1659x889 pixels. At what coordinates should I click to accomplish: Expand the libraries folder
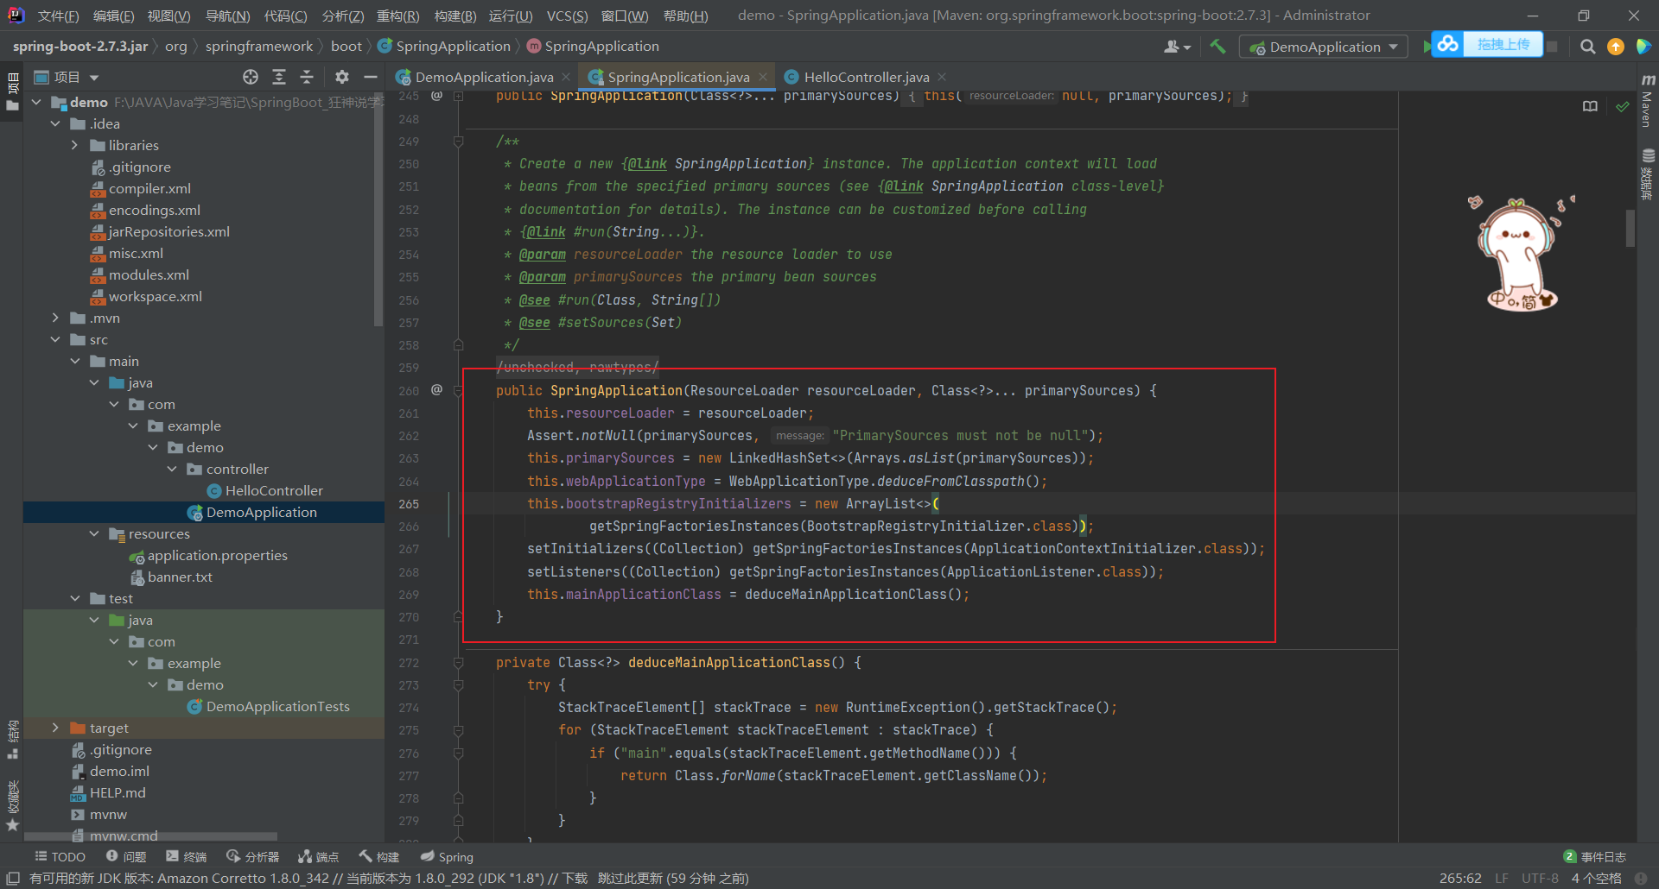75,145
